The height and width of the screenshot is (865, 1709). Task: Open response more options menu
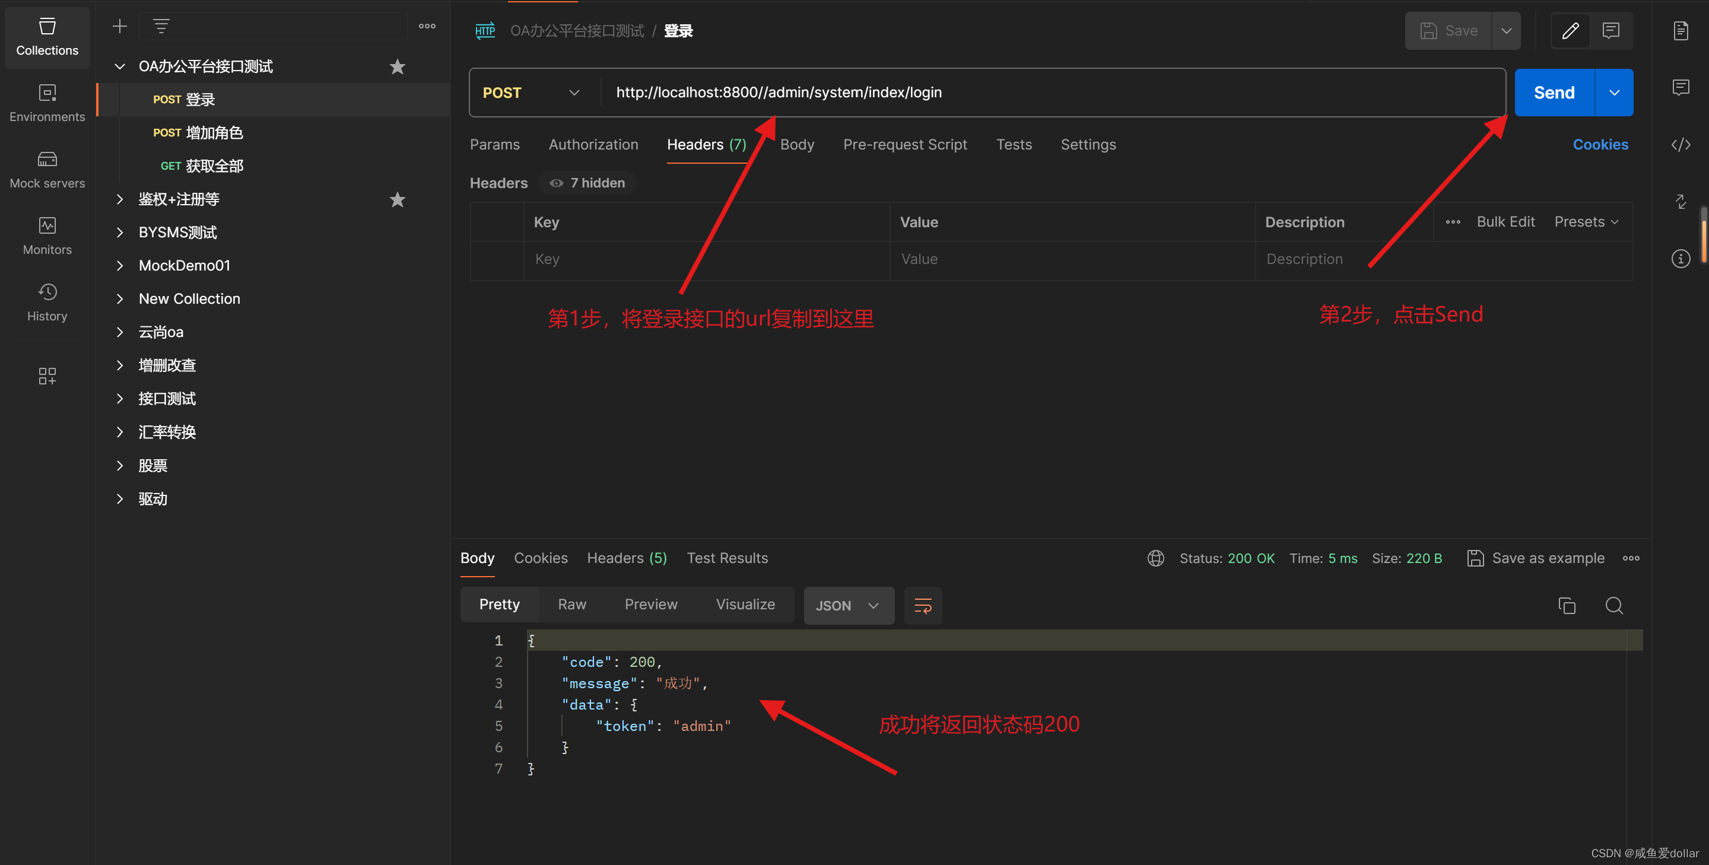click(x=1631, y=558)
